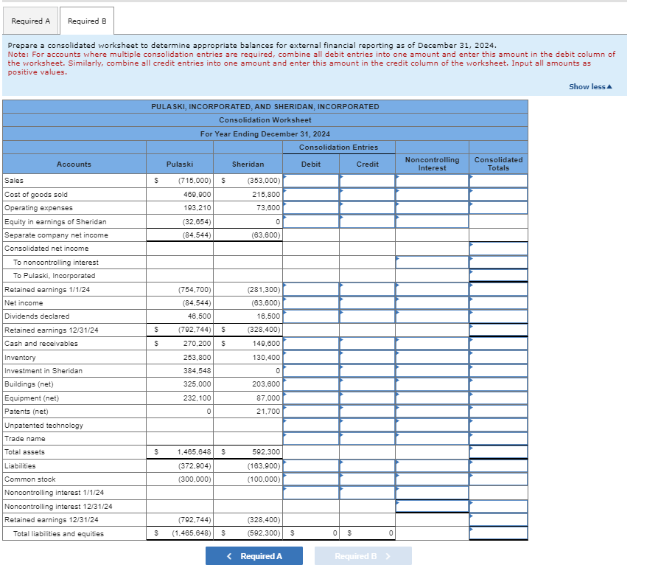This screenshot has height=565, width=661.
Task: Click the Sales debit input cell
Action: [x=311, y=181]
